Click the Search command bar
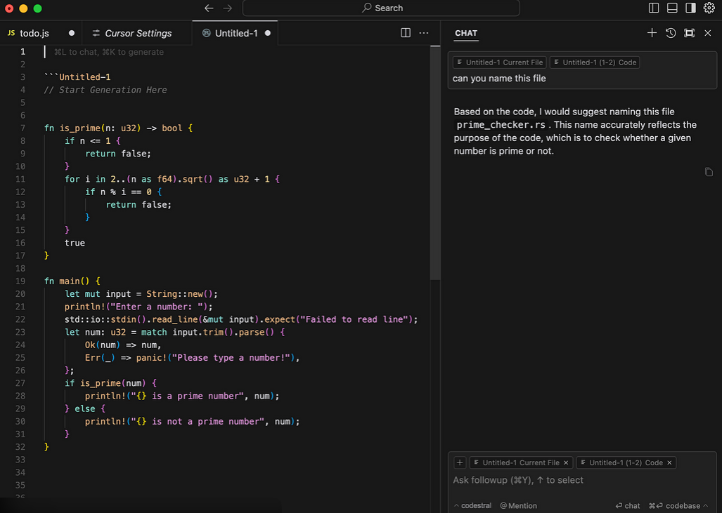This screenshot has width=722, height=513. [381, 8]
